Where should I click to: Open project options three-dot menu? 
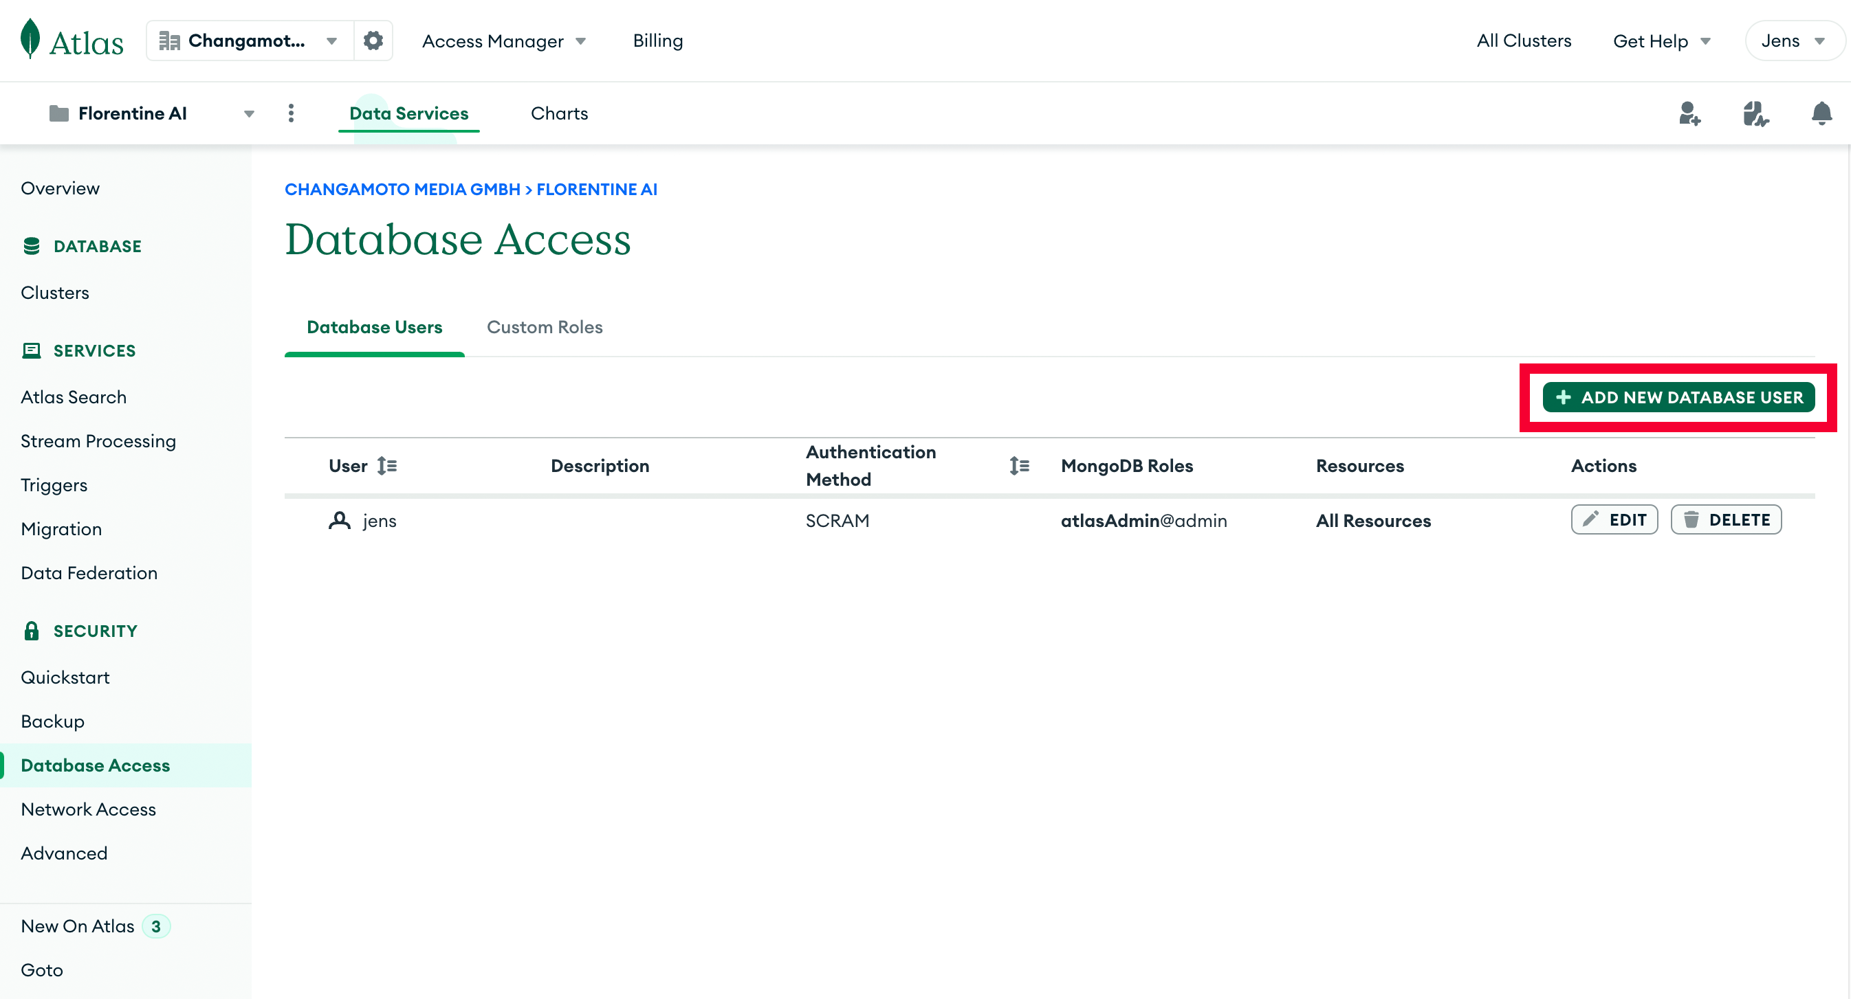pos(291,113)
